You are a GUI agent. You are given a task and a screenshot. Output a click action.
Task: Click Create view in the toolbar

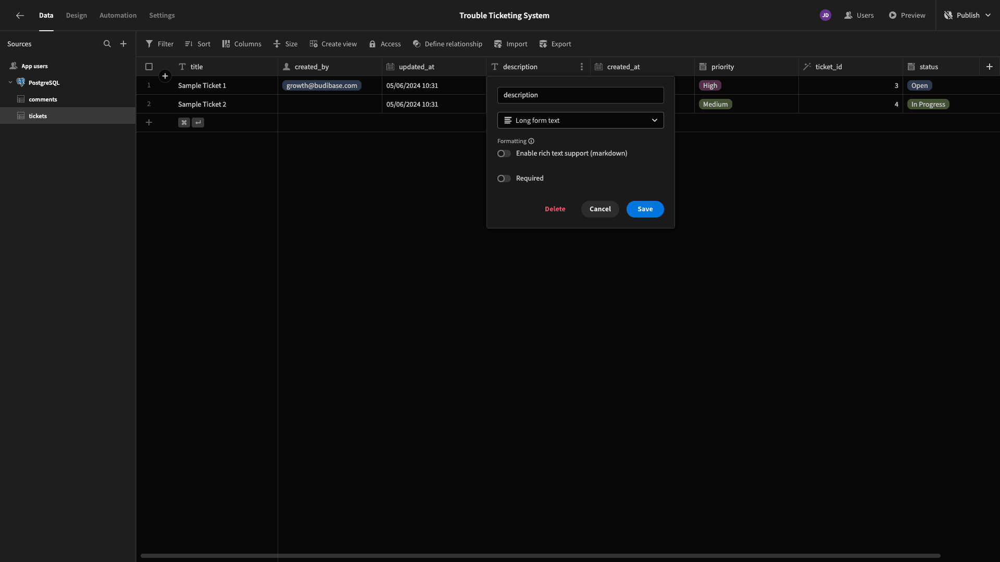point(333,44)
